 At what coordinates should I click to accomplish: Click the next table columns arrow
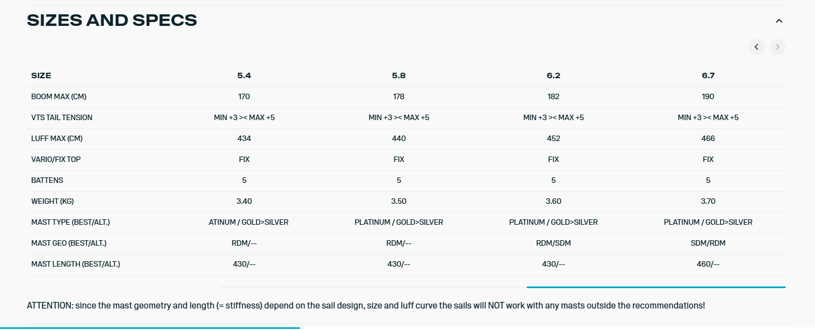coord(778,47)
